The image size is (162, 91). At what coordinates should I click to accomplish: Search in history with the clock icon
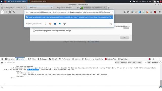[65, 24]
